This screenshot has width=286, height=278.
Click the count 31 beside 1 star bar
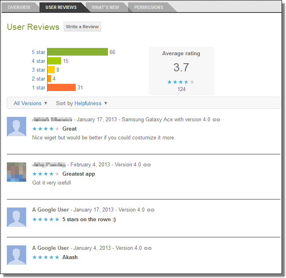coord(80,87)
